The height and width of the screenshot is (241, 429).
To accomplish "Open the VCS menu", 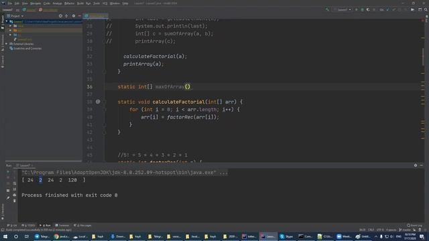I will pos(105,3).
